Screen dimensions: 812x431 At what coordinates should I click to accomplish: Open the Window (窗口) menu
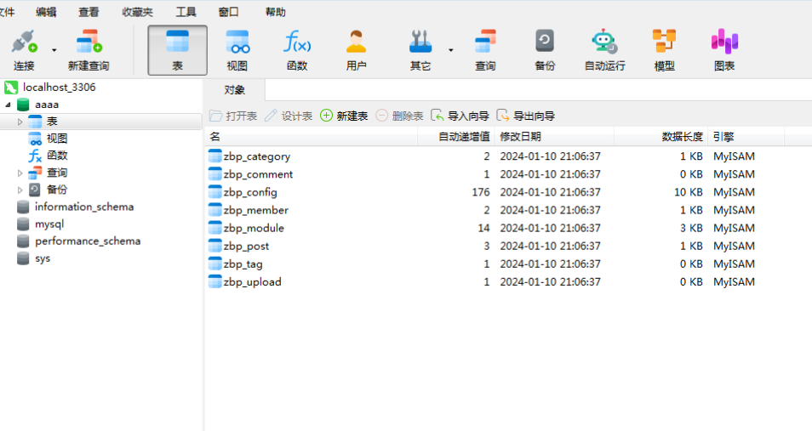click(228, 12)
